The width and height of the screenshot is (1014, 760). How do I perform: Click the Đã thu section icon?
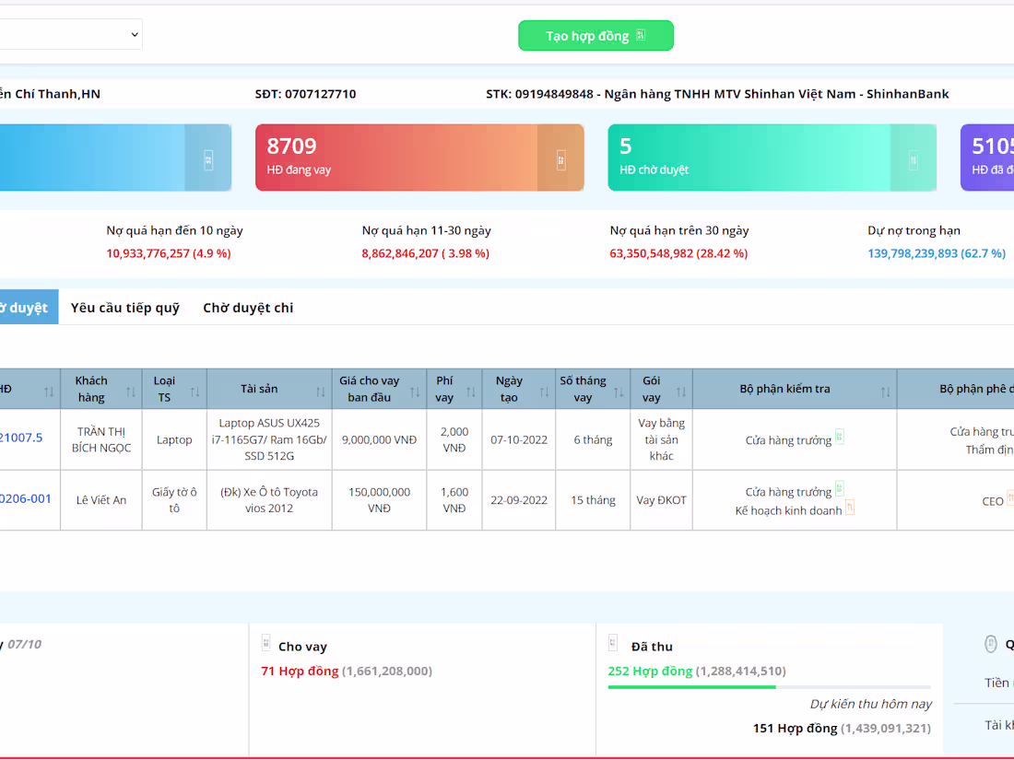tap(613, 643)
